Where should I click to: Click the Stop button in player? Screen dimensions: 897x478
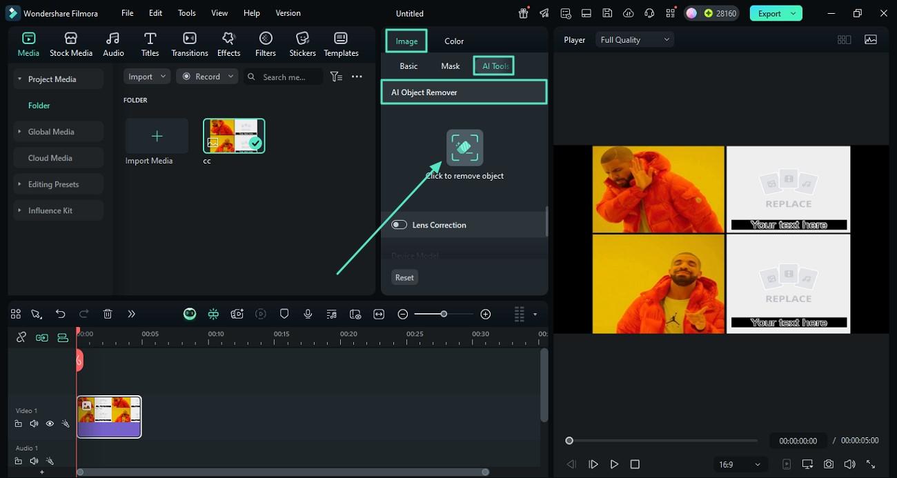pyautogui.click(x=635, y=464)
